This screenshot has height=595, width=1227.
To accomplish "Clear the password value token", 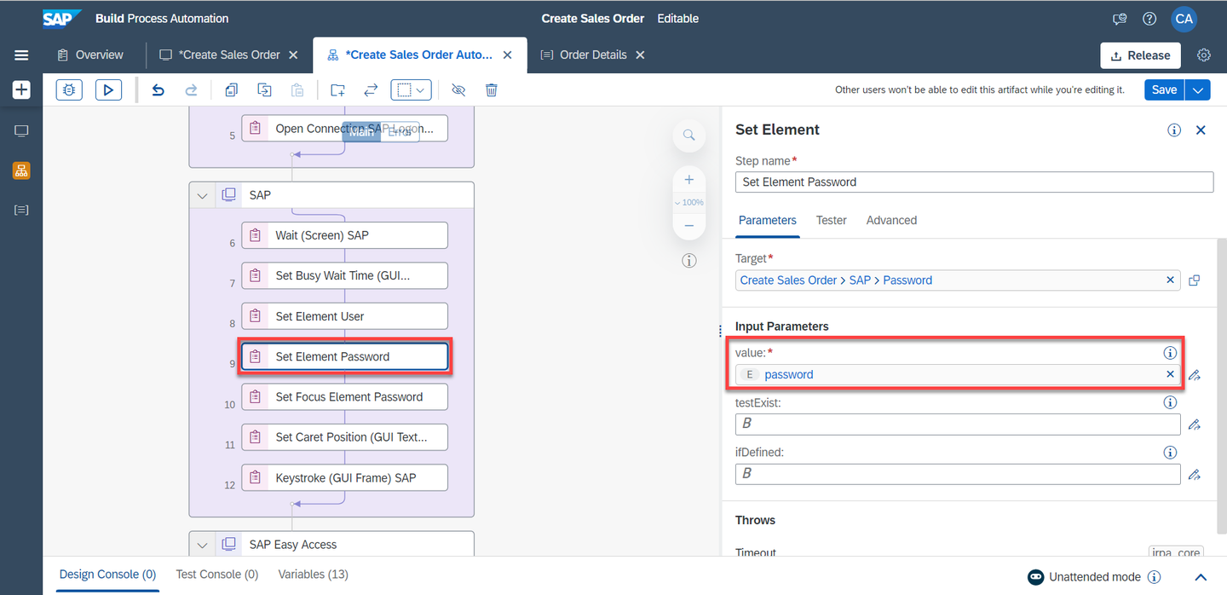I will pyautogui.click(x=1170, y=374).
